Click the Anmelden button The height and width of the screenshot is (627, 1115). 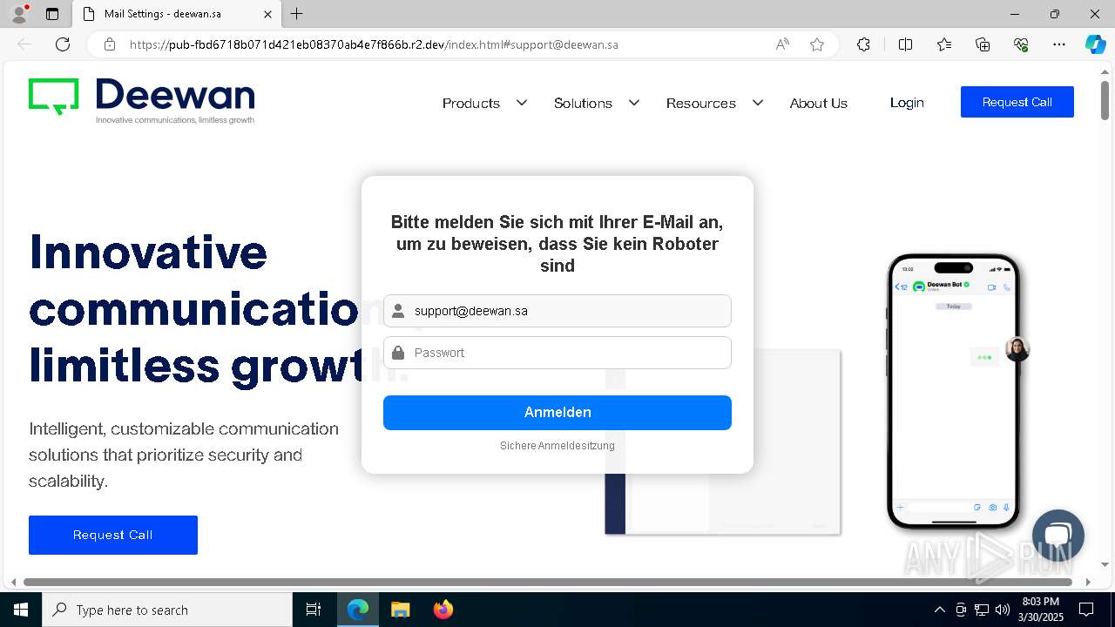coord(557,413)
